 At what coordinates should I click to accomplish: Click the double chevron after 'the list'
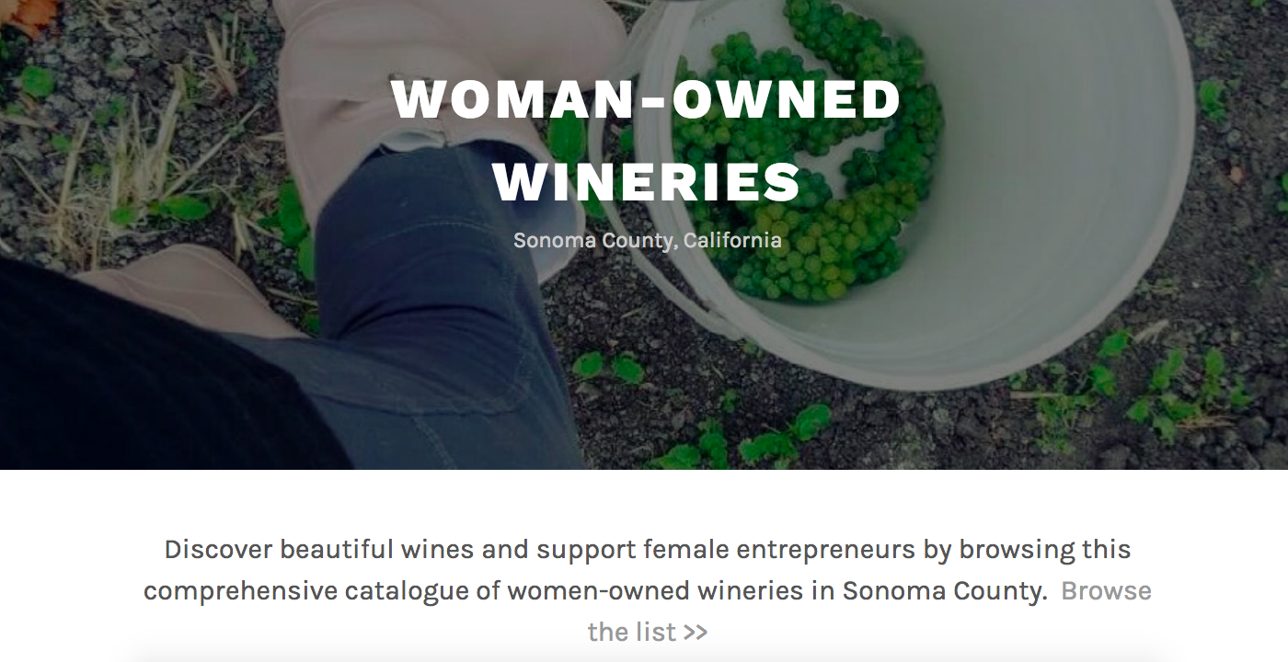[696, 633]
